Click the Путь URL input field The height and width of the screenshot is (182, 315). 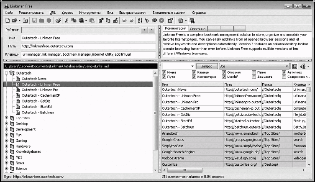click(88, 46)
